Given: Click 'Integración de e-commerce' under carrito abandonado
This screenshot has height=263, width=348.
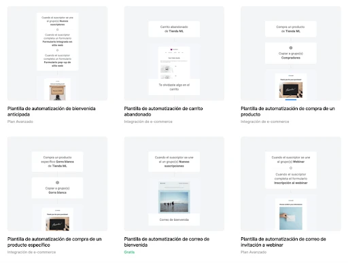Looking at the screenshot, I should point(148,122).
